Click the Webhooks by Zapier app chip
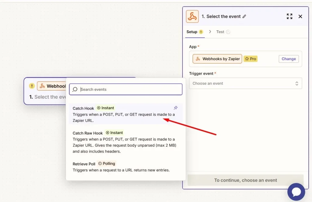This screenshot has width=312, height=202. click(217, 59)
